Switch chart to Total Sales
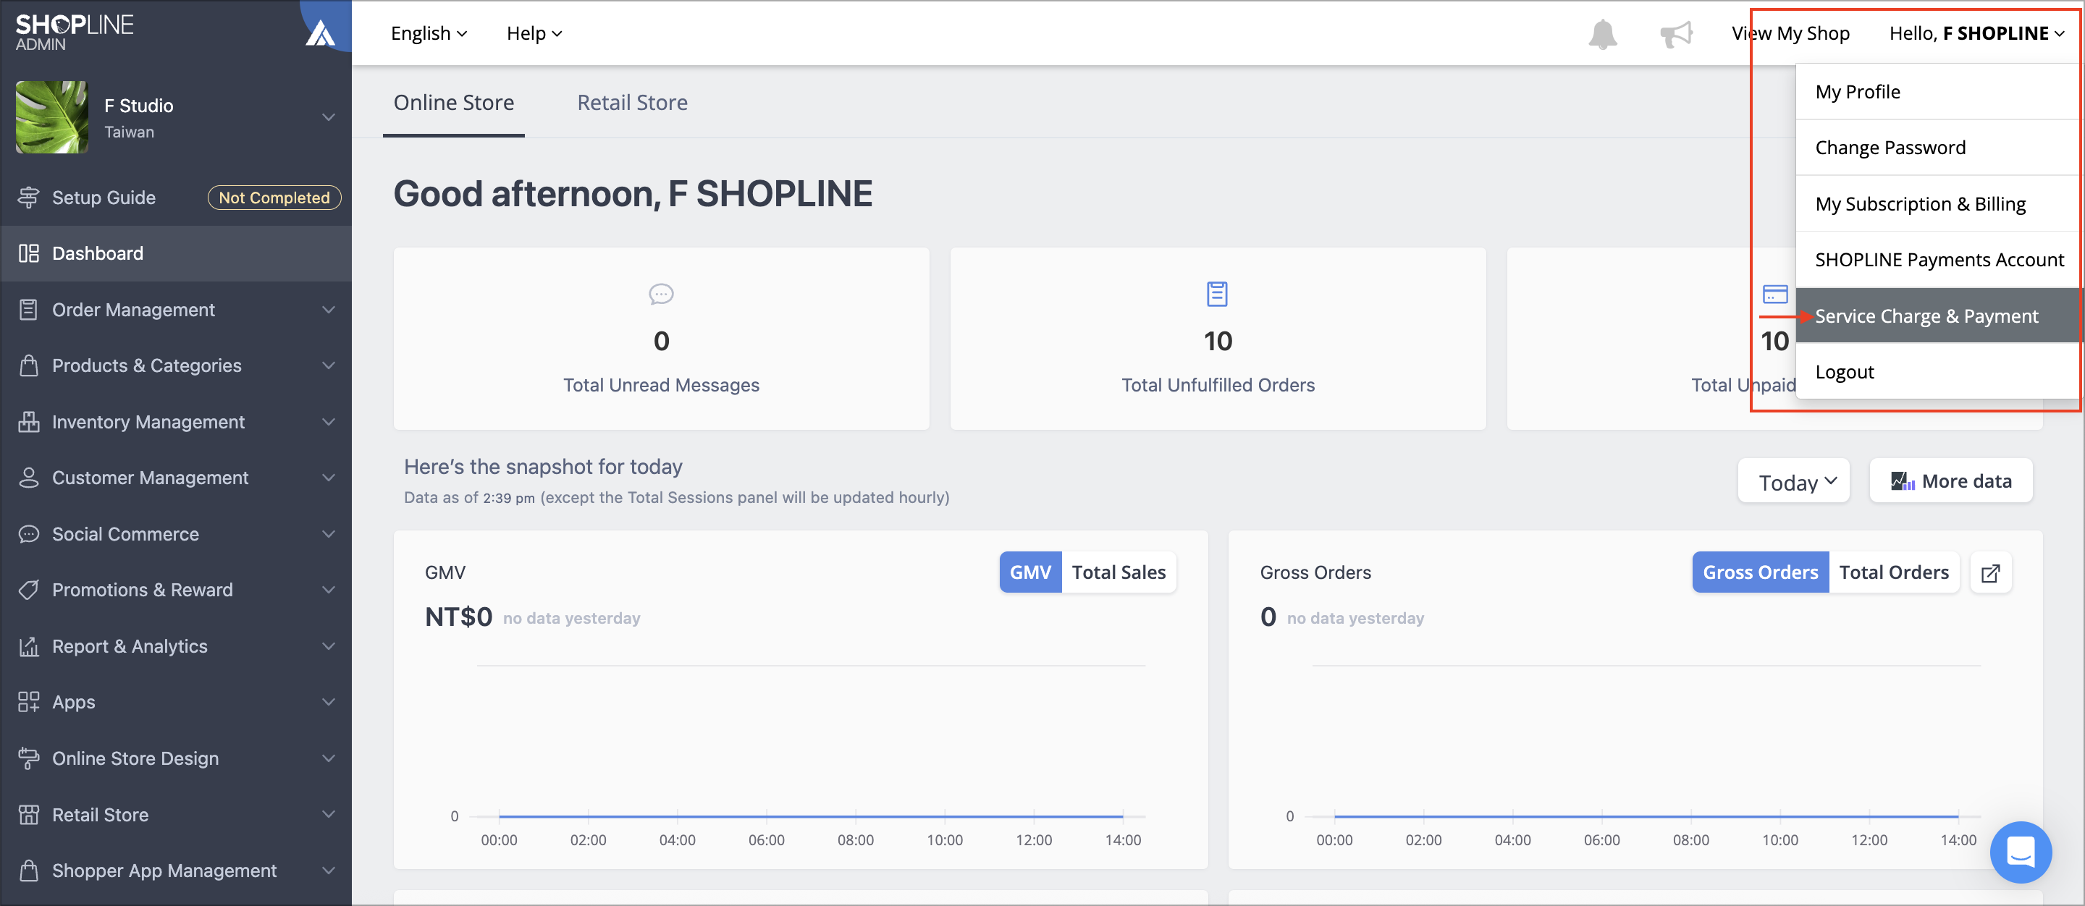 [1119, 572]
